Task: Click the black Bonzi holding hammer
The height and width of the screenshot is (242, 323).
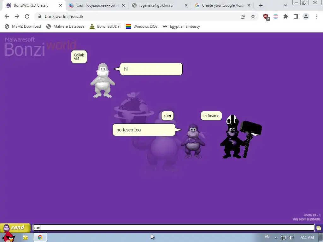Action: click(241, 137)
